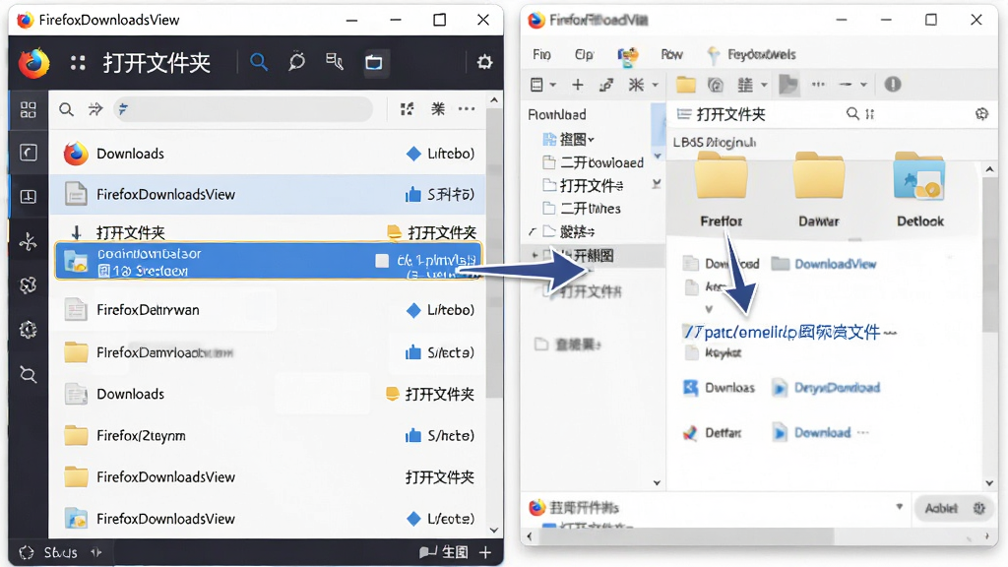This screenshot has height=567, width=1008.
Task: Click the four-dot grid icon beside title
Action: (x=78, y=62)
